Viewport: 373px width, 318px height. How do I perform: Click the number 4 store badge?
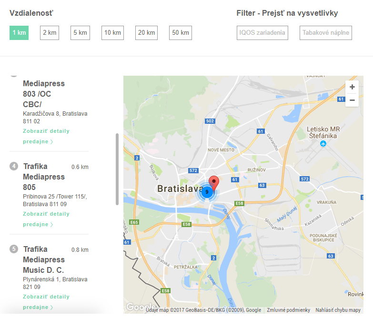click(14, 166)
